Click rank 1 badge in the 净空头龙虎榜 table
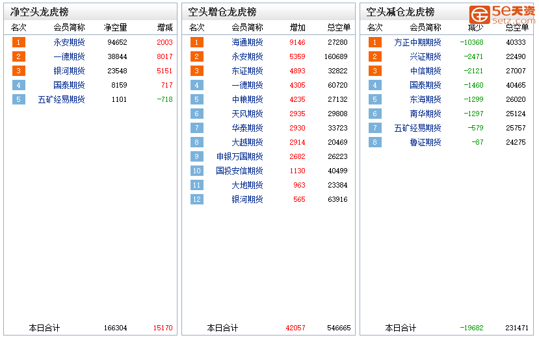This screenshot has width=539, height=342. pyautogui.click(x=19, y=42)
